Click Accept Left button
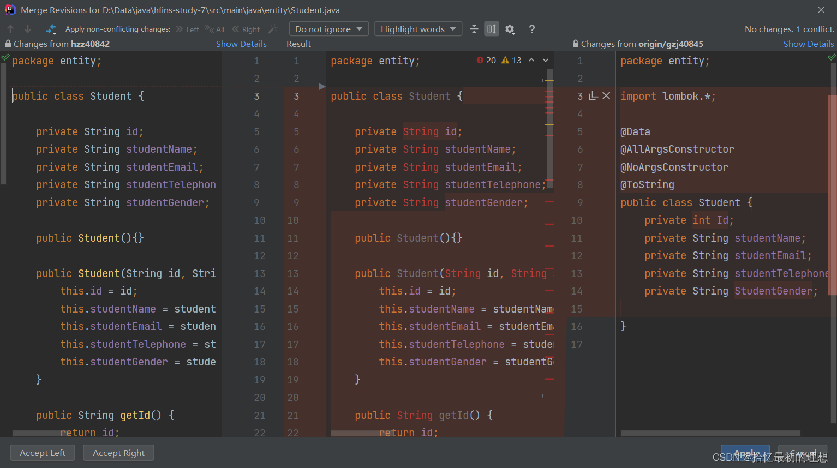Screen dimensions: 837x468 [43, 453]
